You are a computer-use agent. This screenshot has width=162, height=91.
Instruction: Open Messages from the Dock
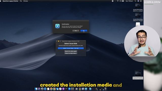(x=57, y=89)
